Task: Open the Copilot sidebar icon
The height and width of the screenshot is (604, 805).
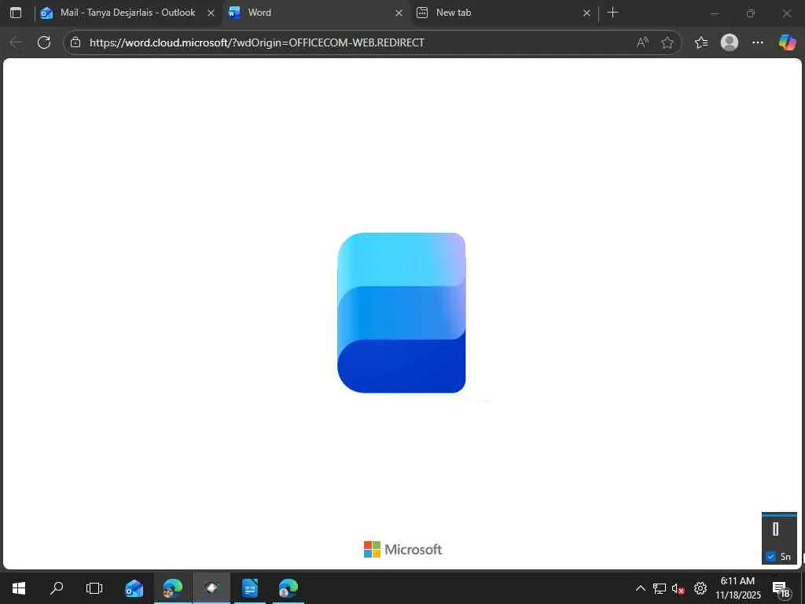Action: [x=787, y=42]
